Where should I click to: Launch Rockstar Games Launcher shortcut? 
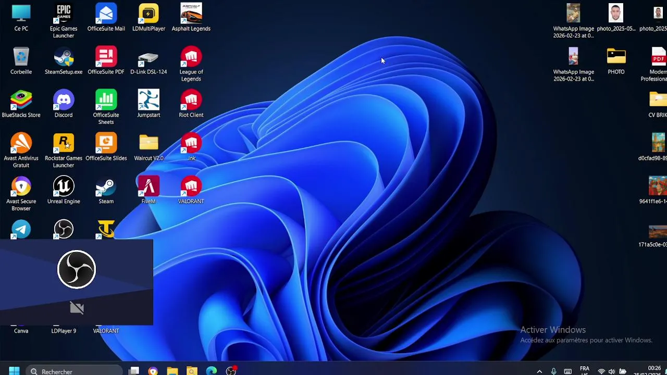pyautogui.click(x=64, y=151)
